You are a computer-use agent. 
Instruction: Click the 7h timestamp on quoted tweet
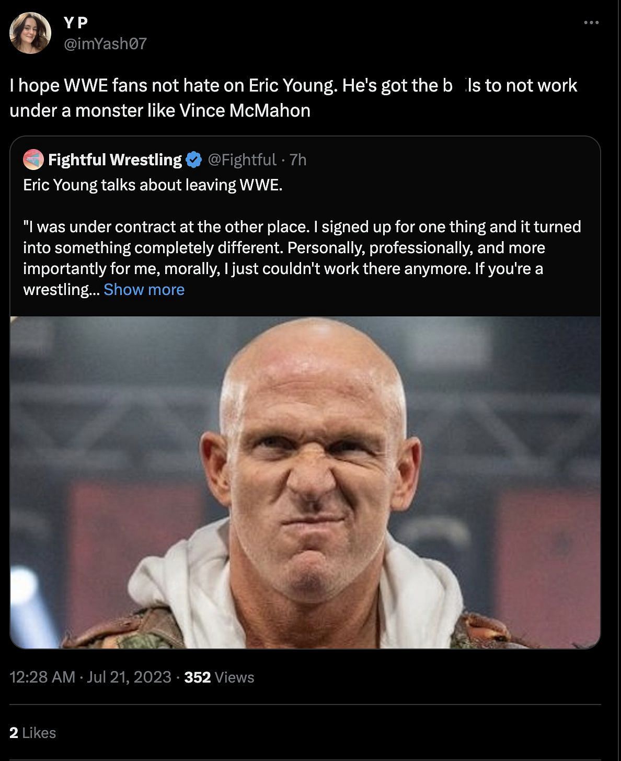tap(298, 160)
